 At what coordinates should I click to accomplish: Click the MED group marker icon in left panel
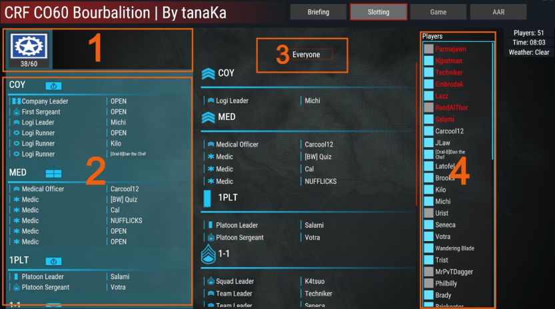click(x=53, y=173)
